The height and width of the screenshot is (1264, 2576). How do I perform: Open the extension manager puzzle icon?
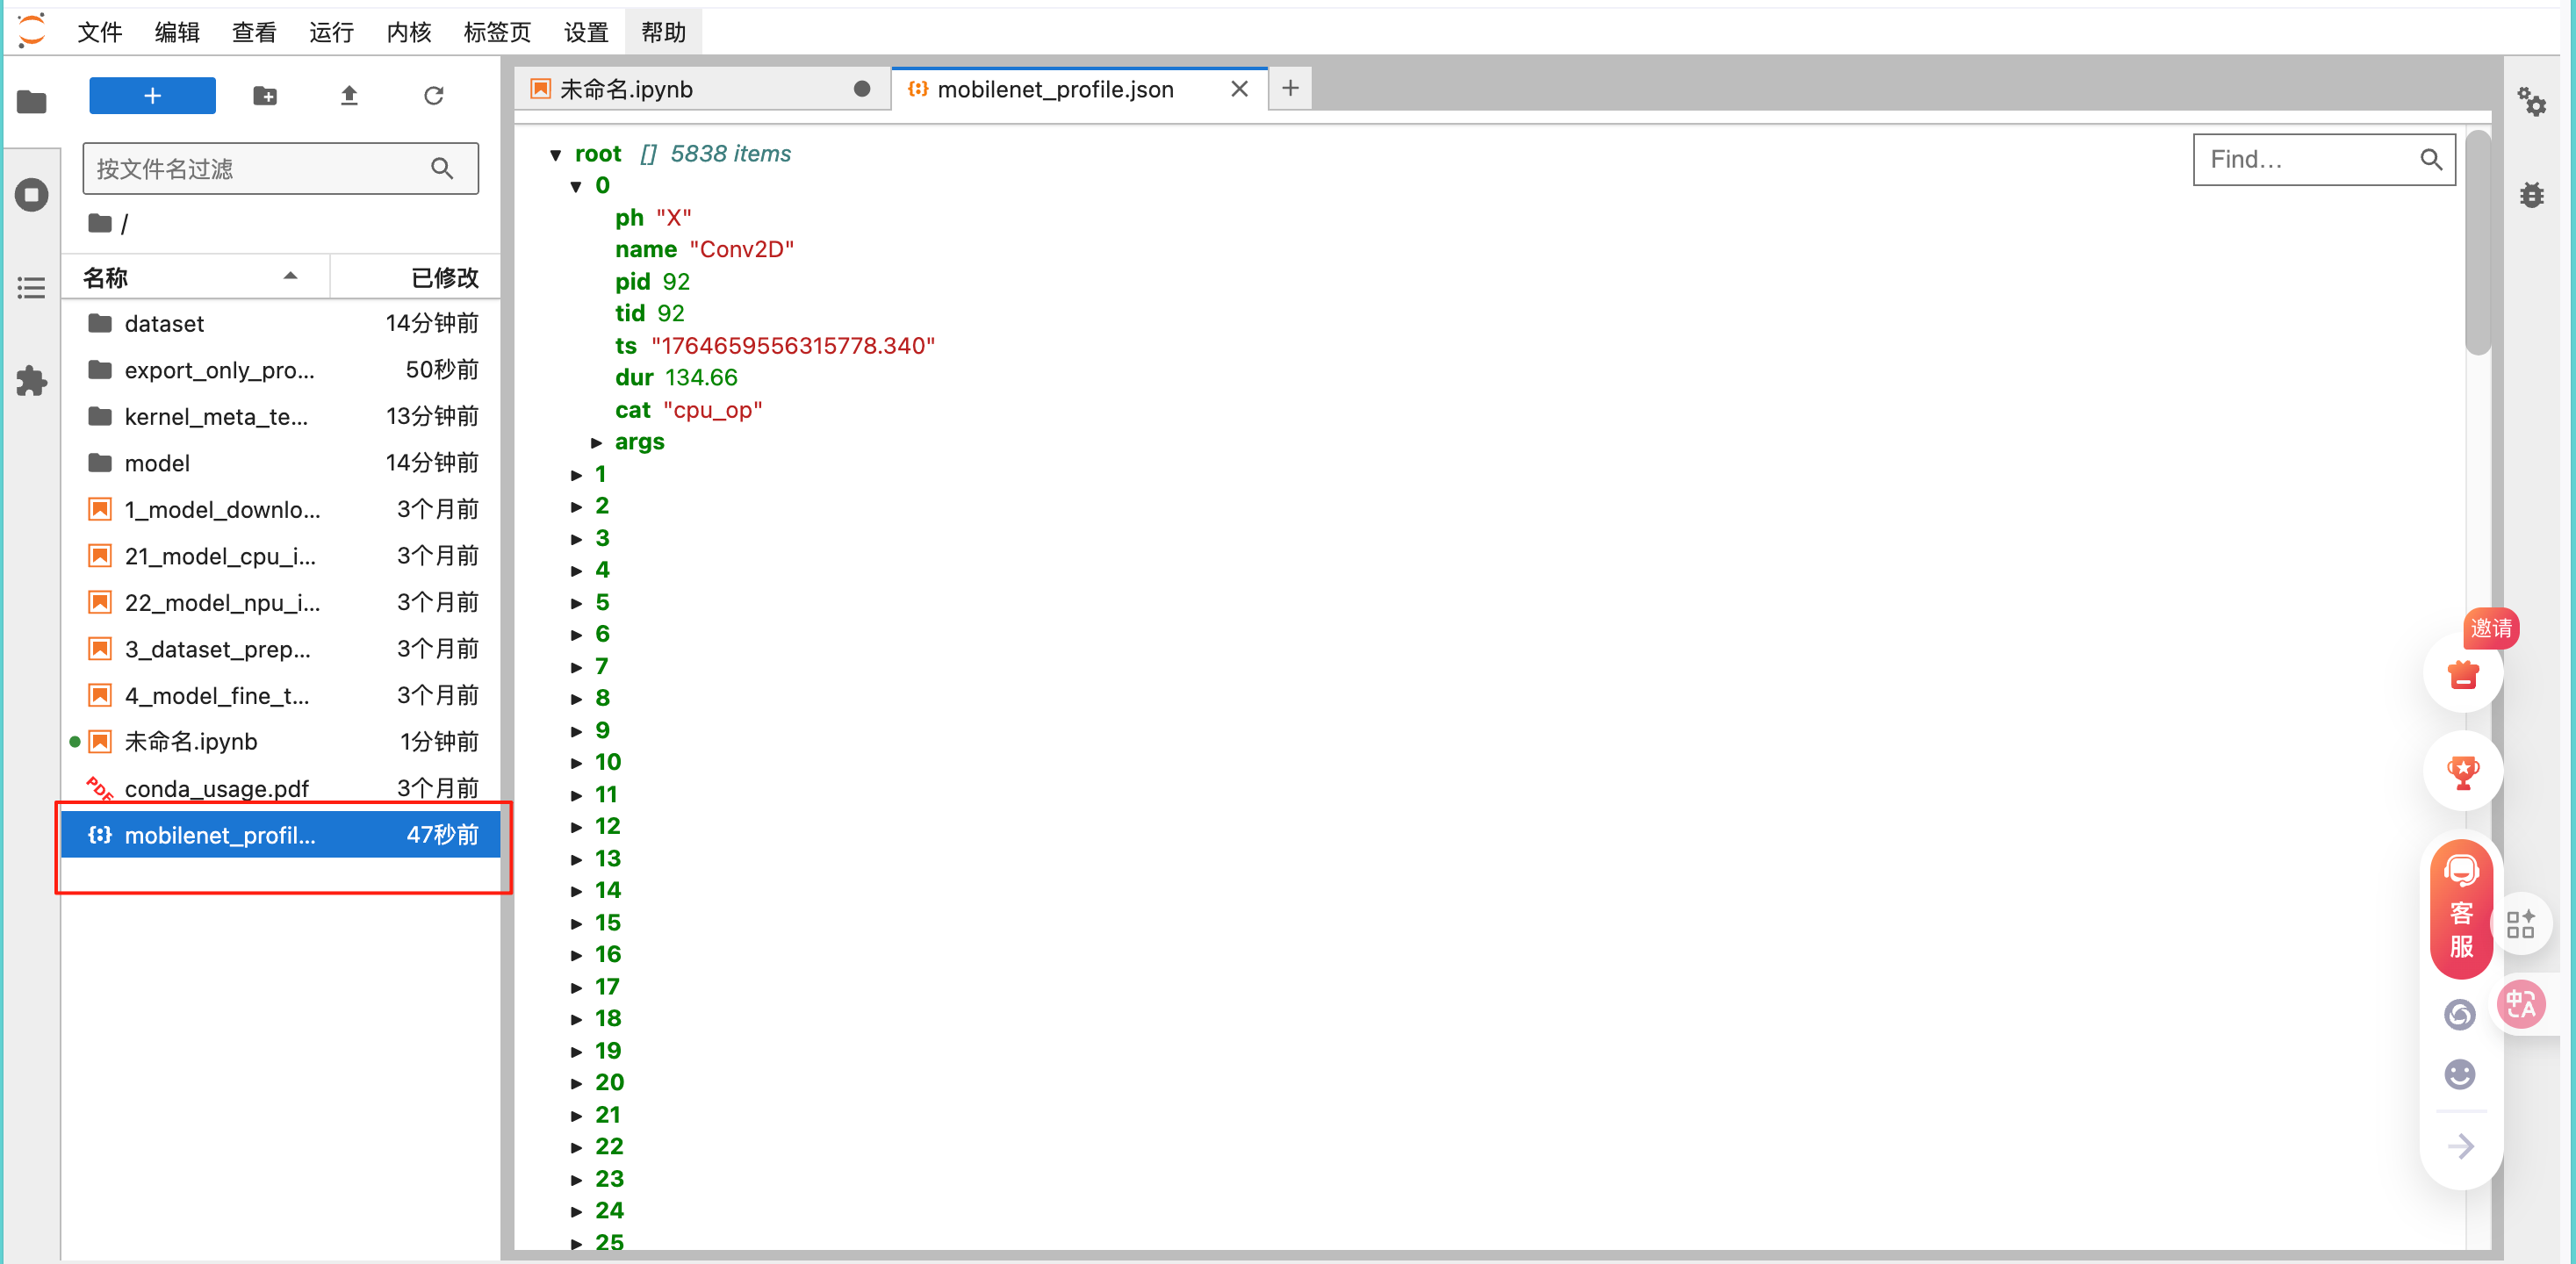click(x=32, y=381)
